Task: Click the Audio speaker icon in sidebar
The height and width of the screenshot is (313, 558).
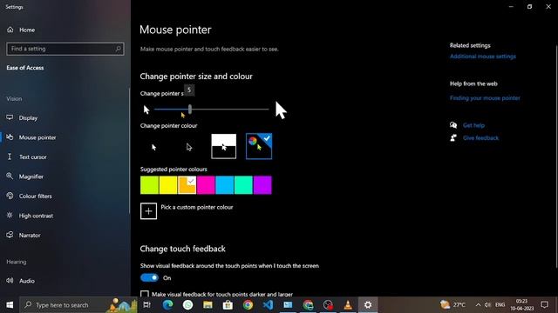Action: pos(10,280)
